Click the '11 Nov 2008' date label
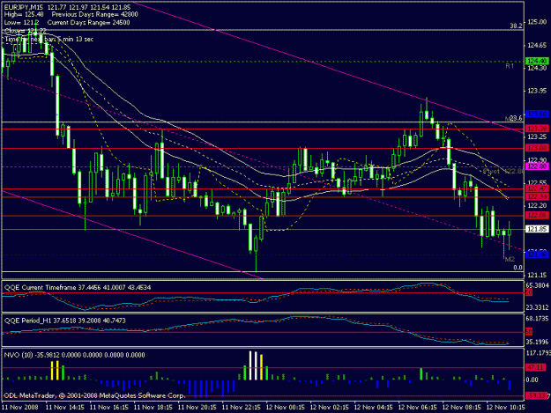 (19, 408)
